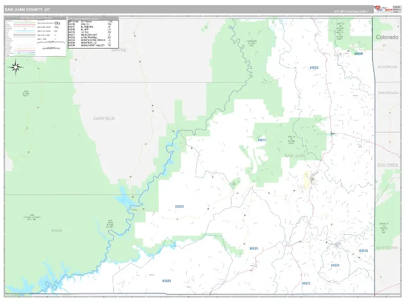Click ZIP code label 84534
The height and width of the screenshot is (303, 405).
coord(335,265)
